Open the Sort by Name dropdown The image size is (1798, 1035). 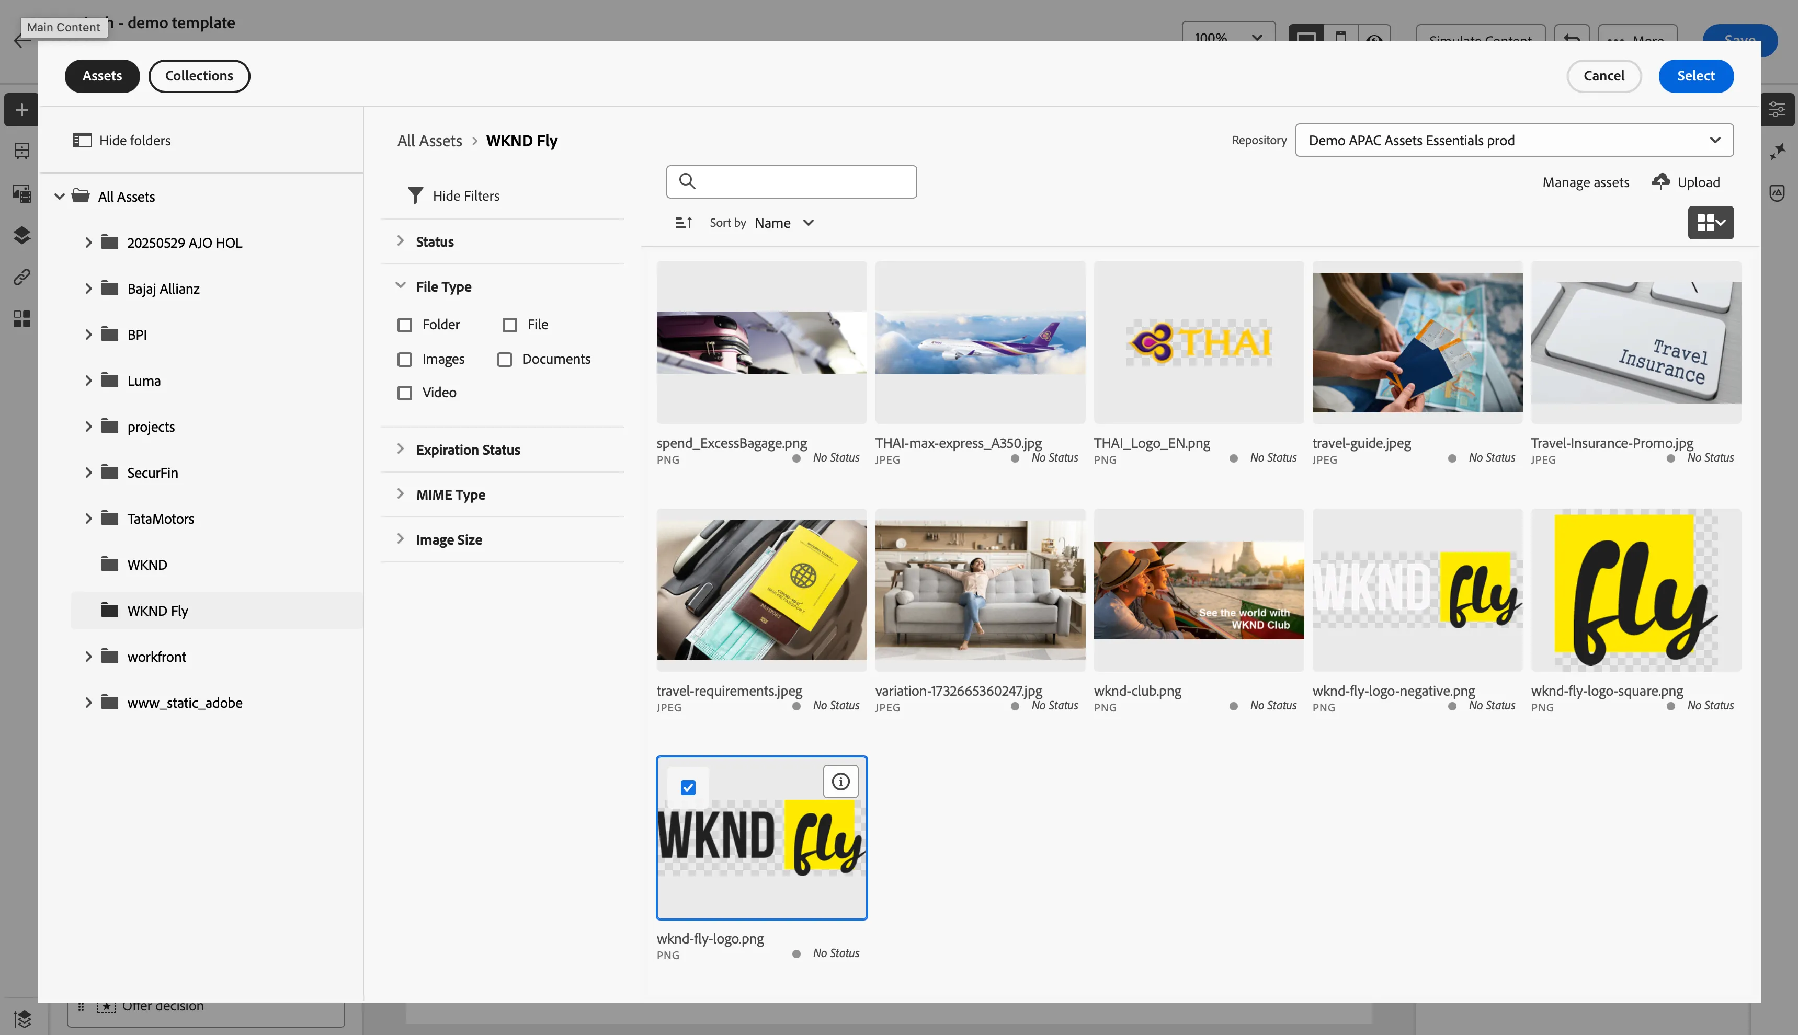pyautogui.click(x=784, y=223)
